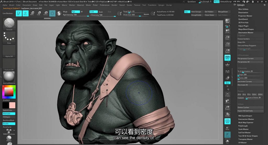
Task: Open the Alpha Off selector
Action: pyautogui.click(x=9, y=51)
